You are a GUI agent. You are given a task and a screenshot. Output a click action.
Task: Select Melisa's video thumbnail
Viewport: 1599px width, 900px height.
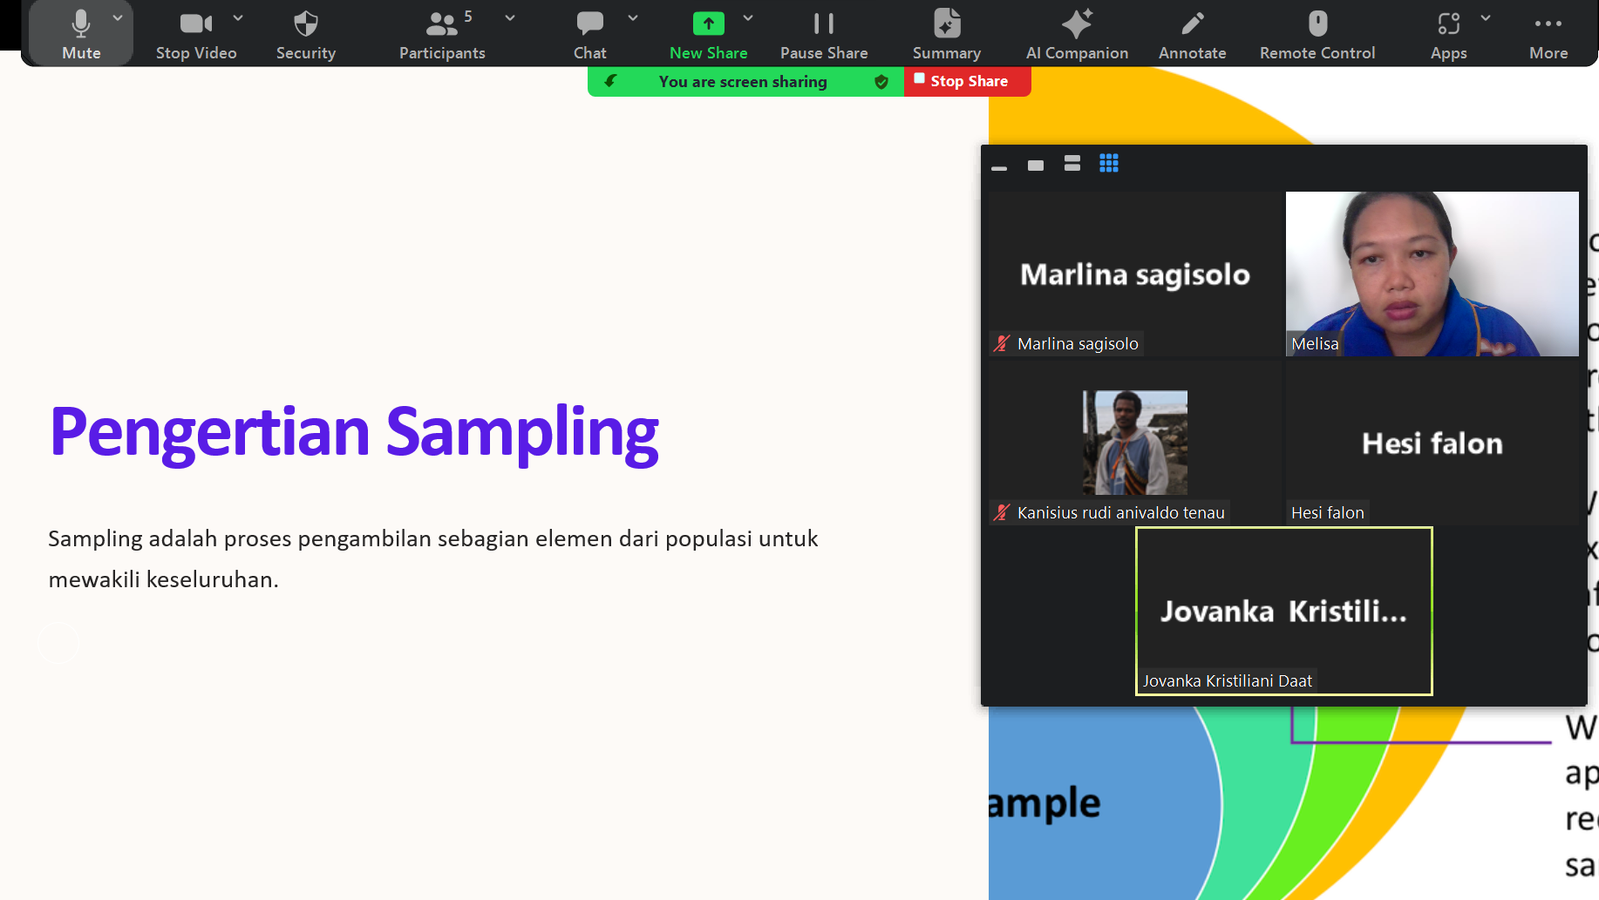(1432, 274)
